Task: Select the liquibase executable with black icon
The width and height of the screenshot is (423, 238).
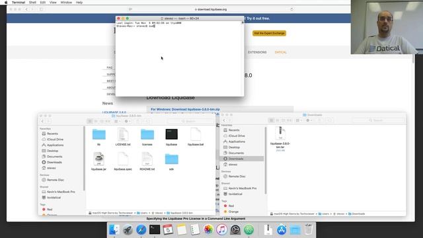Action: [171, 137]
